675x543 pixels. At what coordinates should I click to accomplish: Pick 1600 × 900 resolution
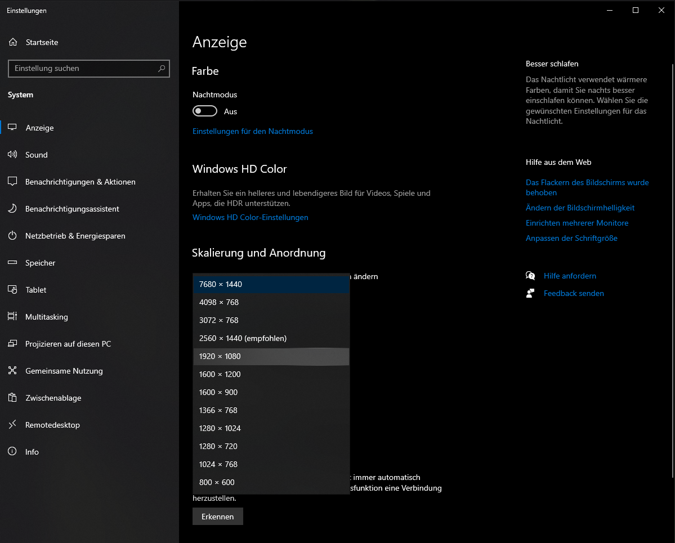tap(271, 393)
